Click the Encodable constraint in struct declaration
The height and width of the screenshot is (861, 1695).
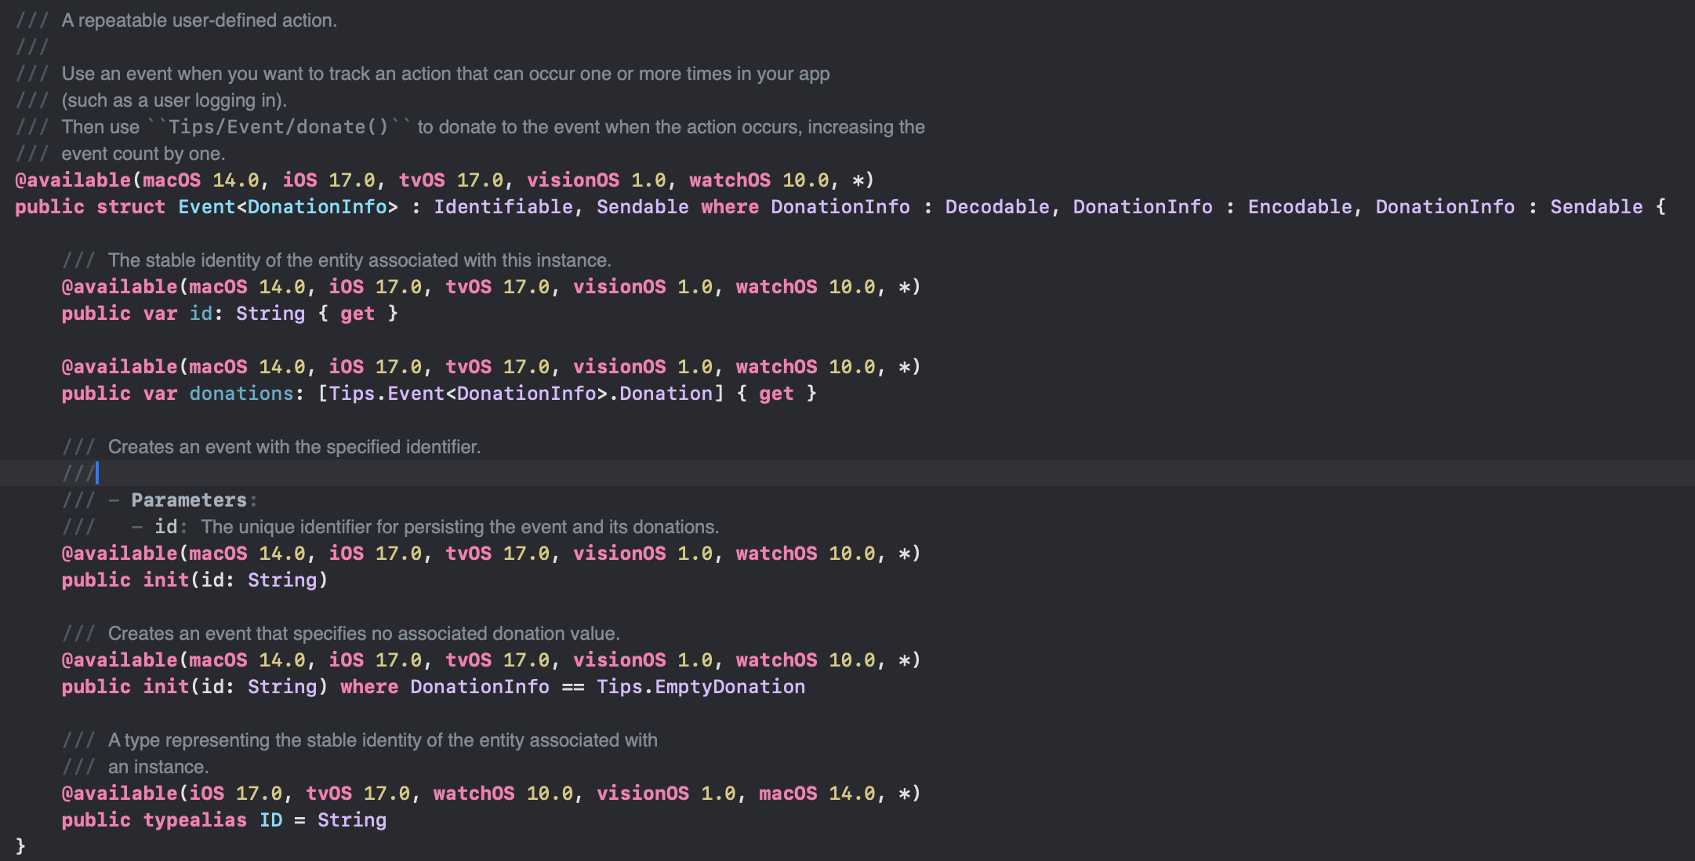1299,207
